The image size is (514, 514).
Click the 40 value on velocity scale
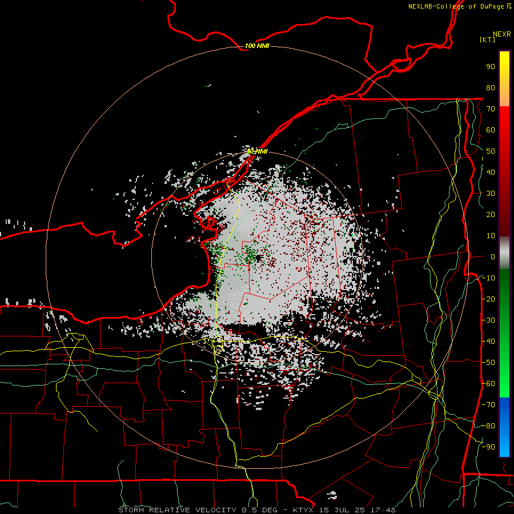491,172
